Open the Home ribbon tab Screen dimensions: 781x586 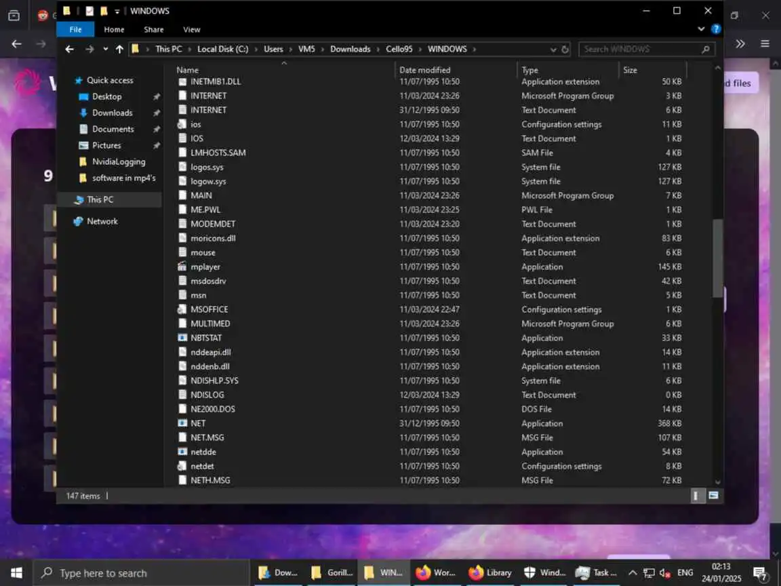(x=114, y=29)
